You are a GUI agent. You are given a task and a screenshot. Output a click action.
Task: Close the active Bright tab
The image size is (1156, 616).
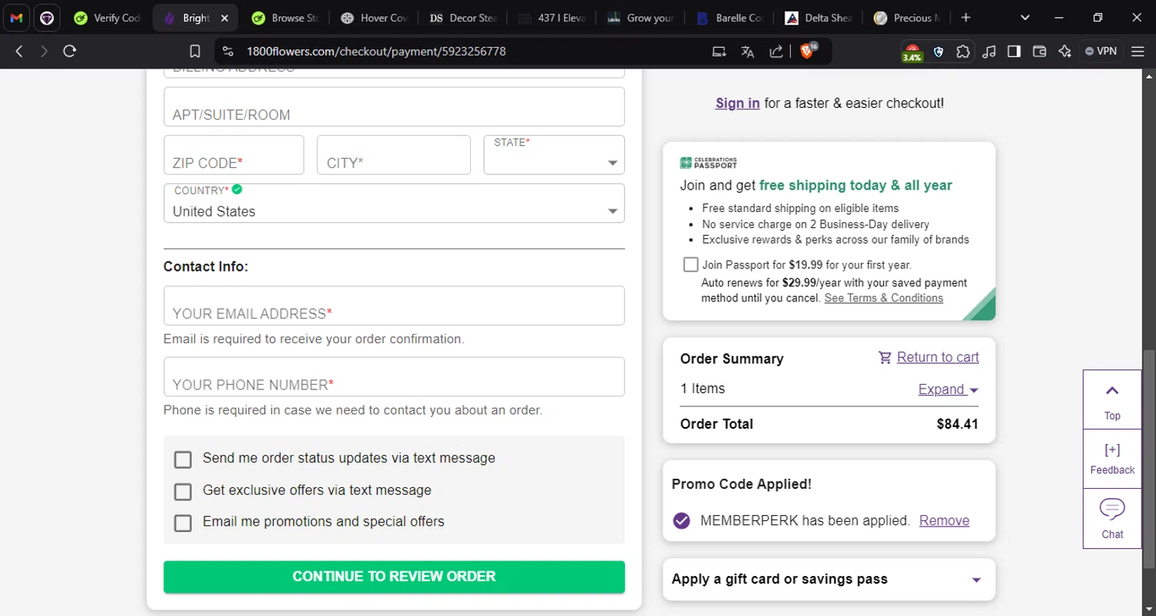click(224, 18)
